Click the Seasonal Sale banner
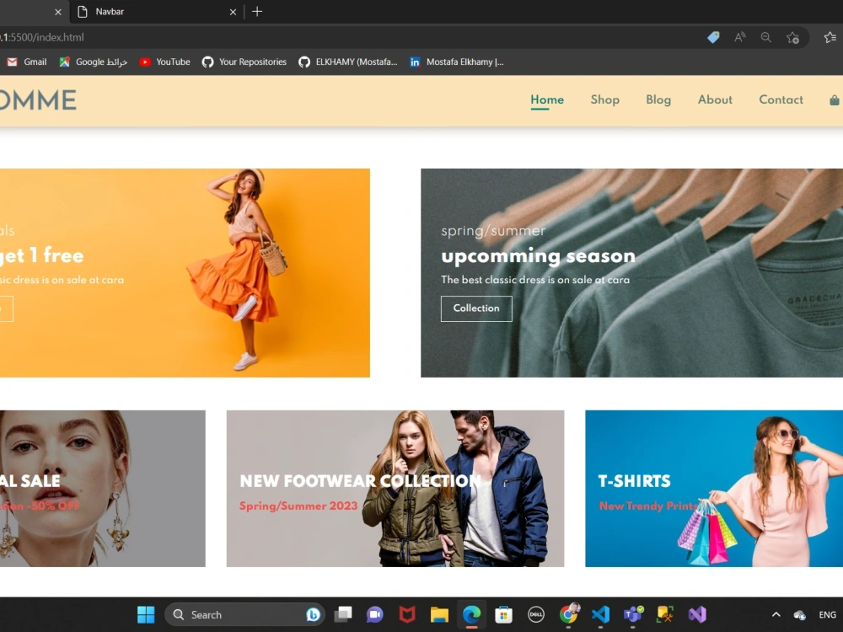 coord(103,489)
